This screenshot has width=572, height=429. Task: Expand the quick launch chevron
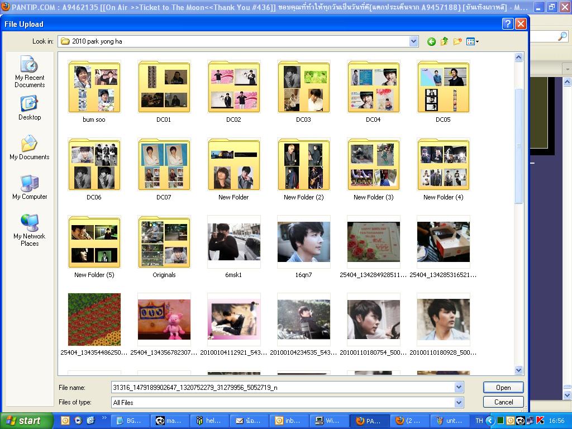[x=104, y=418]
